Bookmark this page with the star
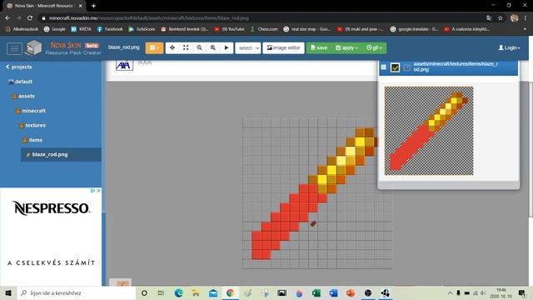Image resolution: width=533 pixels, height=300 pixels. (500, 18)
